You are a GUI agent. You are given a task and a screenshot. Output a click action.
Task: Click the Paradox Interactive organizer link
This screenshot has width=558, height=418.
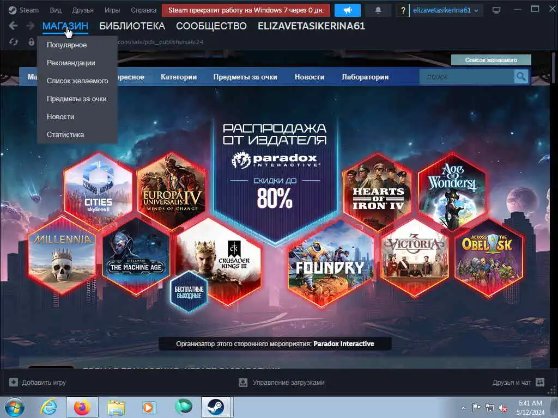[343, 344]
